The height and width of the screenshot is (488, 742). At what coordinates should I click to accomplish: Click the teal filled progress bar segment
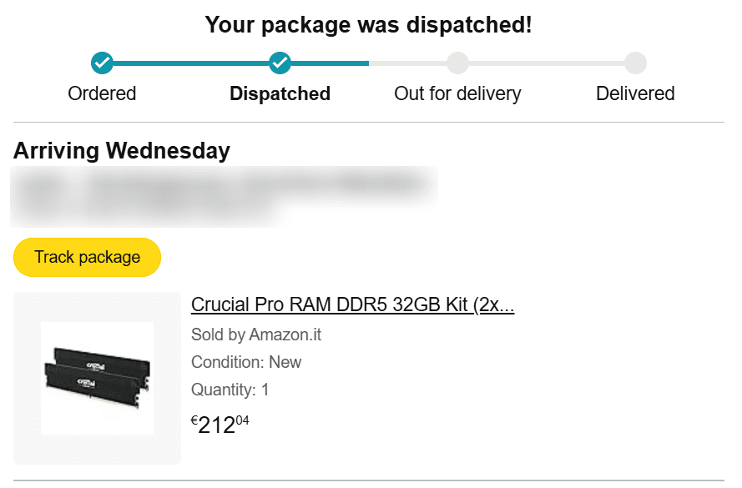point(190,63)
